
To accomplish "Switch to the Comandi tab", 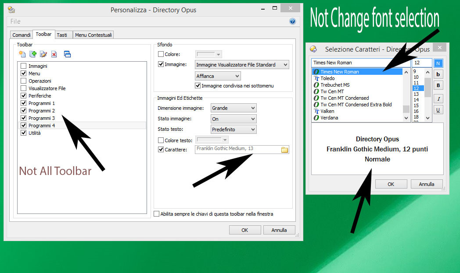I will (22, 35).
